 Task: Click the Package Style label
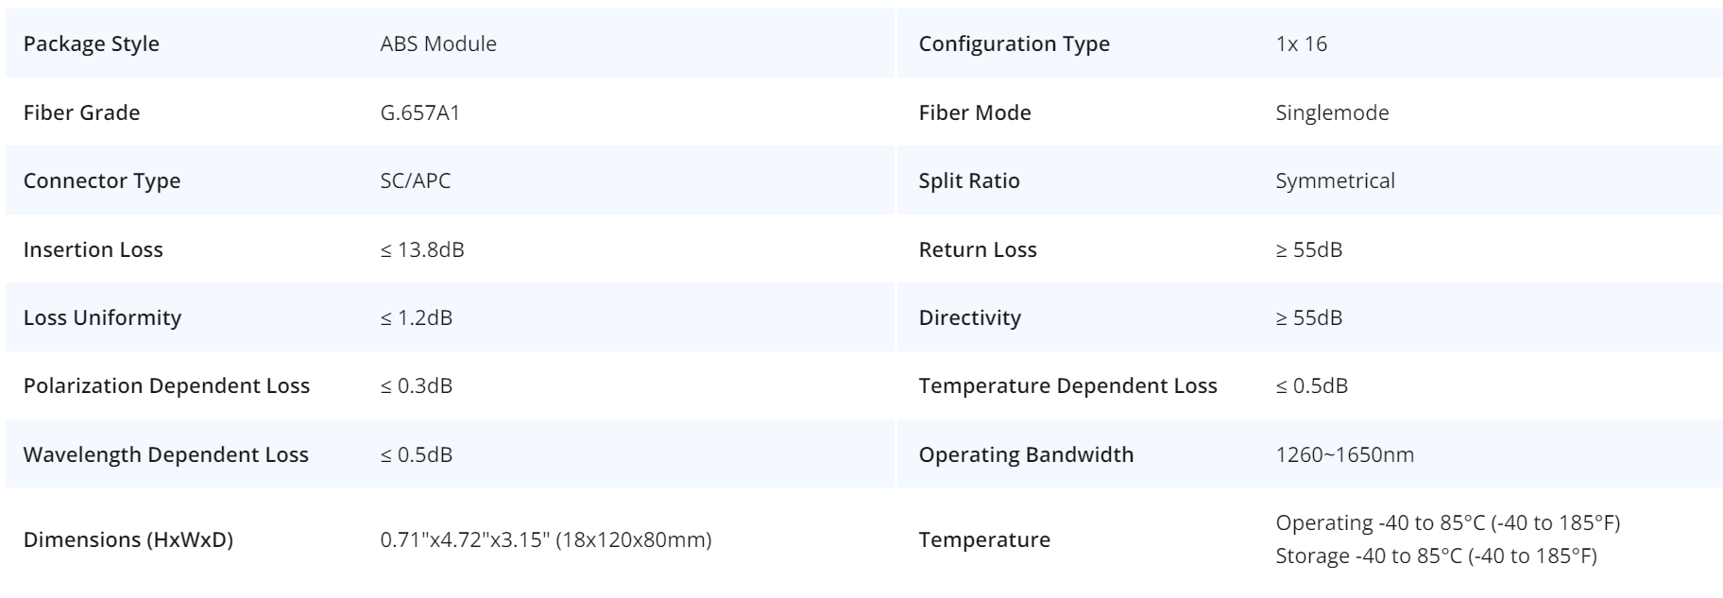pyautogui.click(x=91, y=44)
